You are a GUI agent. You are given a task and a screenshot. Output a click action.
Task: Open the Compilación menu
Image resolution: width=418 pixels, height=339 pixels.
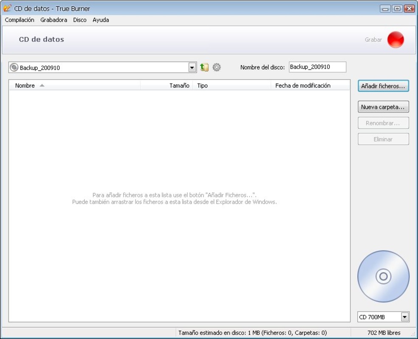tap(20, 20)
